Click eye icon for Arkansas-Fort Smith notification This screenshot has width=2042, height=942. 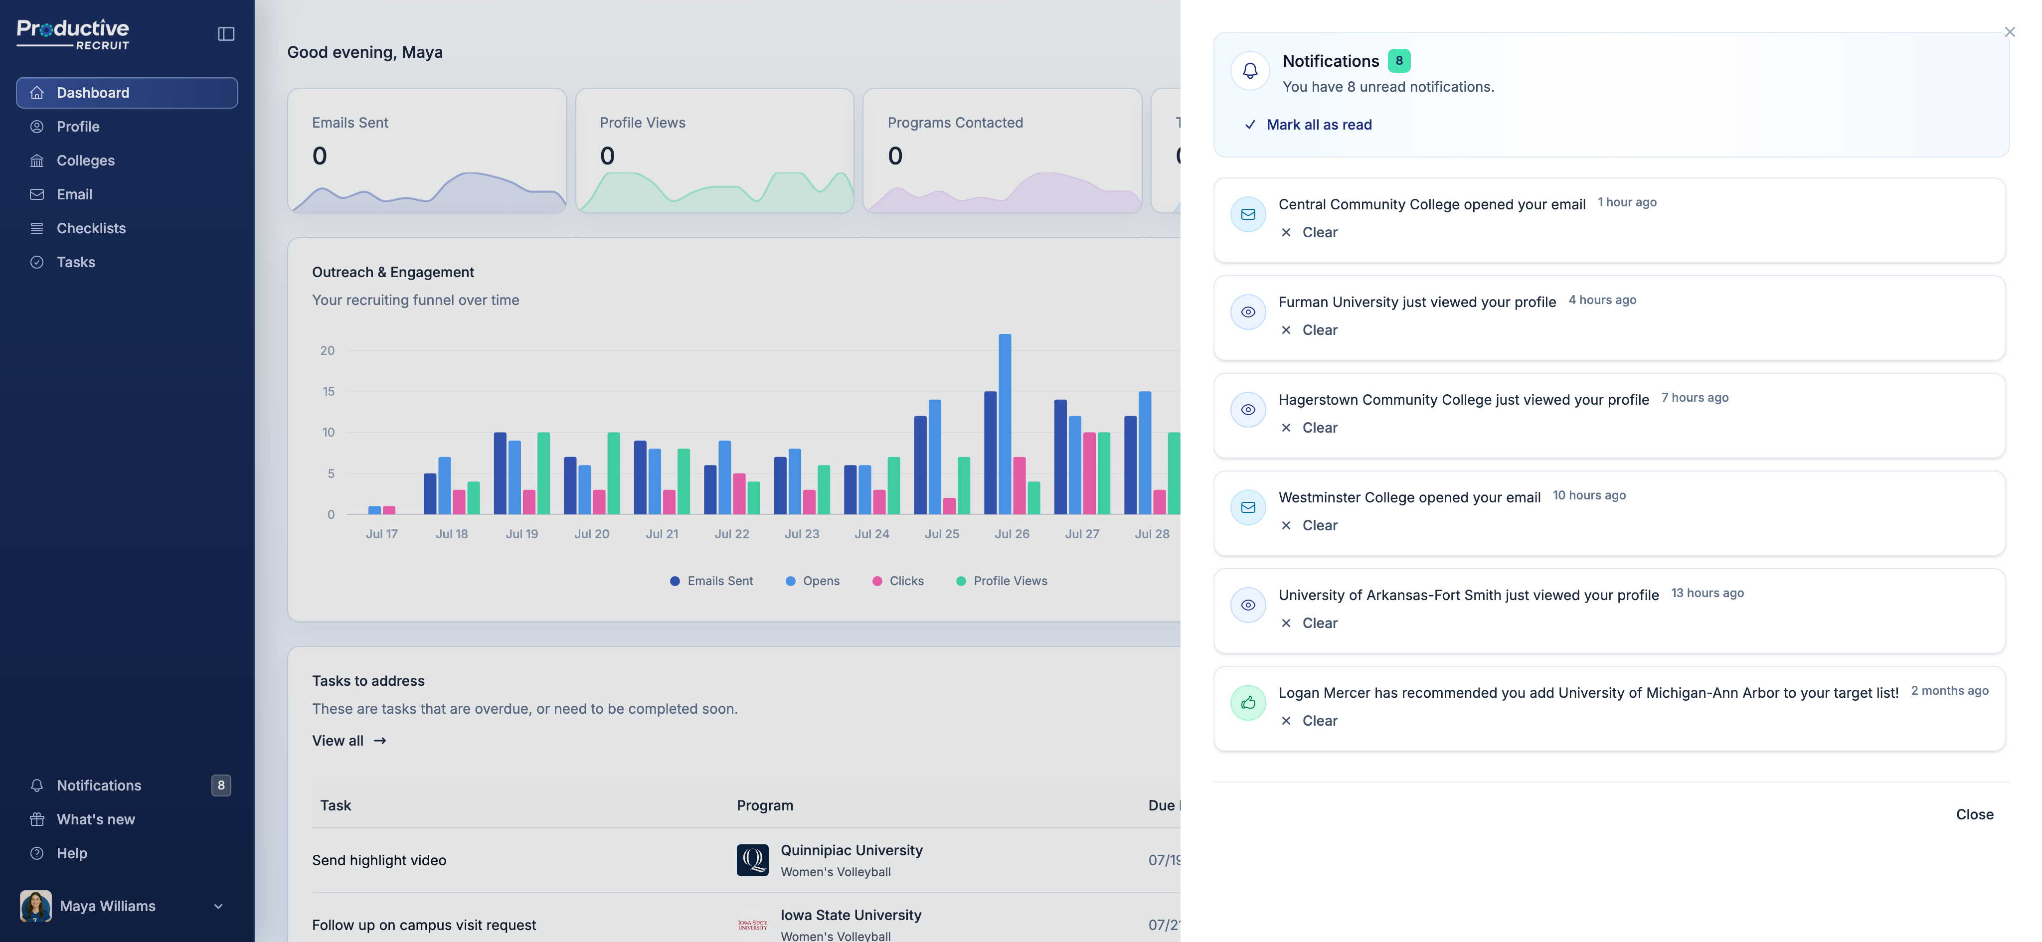pyautogui.click(x=1248, y=605)
